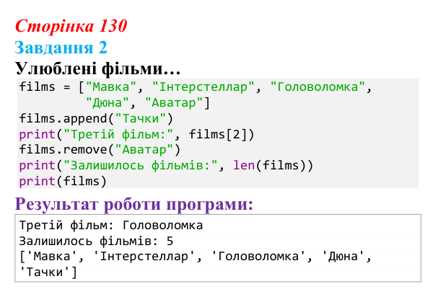The height and width of the screenshot is (297, 433).
Task: Click output line 'Третій фільм: Головоломка'
Action: tap(111, 226)
